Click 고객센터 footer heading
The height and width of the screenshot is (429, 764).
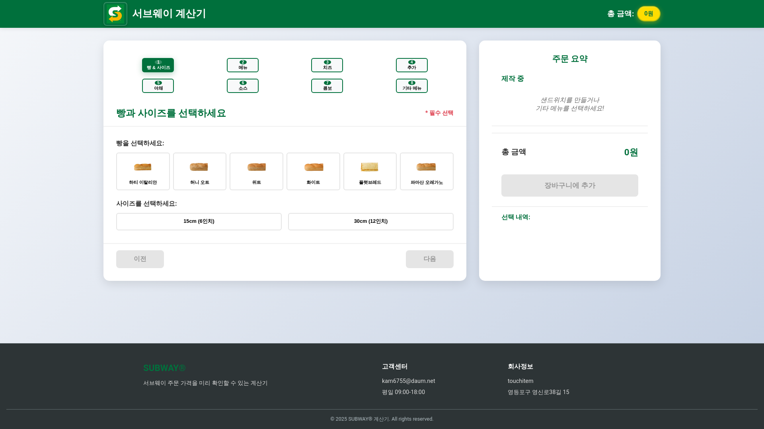pyautogui.click(x=395, y=367)
